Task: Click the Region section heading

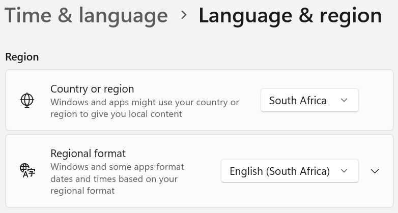Action: pos(22,57)
